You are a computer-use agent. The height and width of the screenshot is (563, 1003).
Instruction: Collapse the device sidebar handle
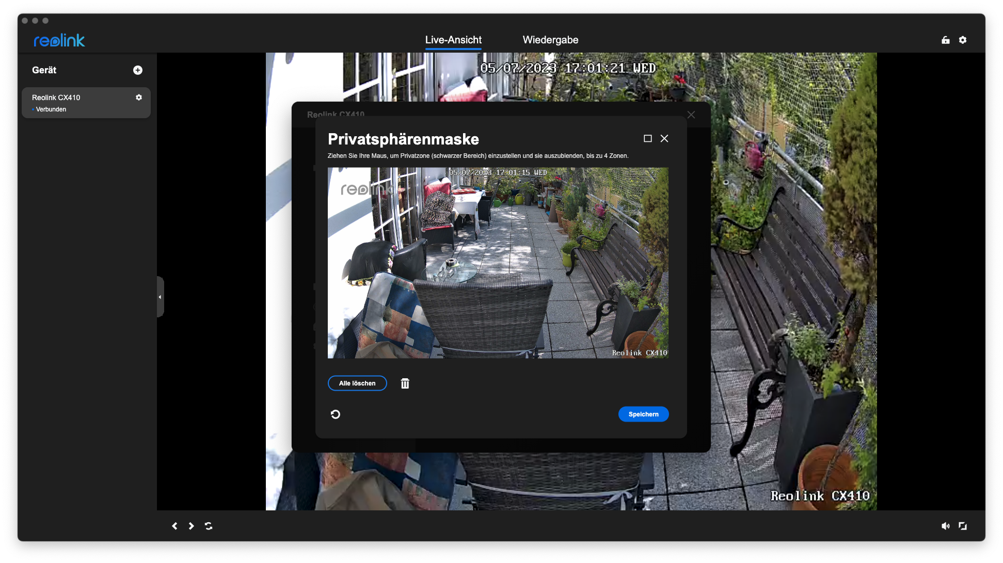pos(160,297)
